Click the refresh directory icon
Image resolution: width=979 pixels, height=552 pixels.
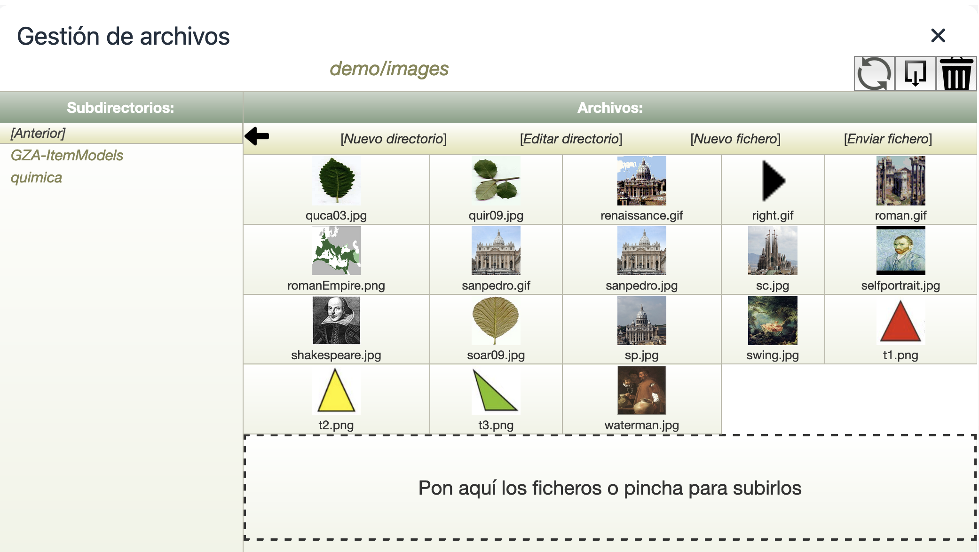(x=874, y=74)
